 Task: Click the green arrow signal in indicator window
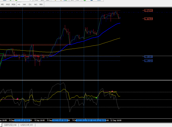tap(96, 98)
